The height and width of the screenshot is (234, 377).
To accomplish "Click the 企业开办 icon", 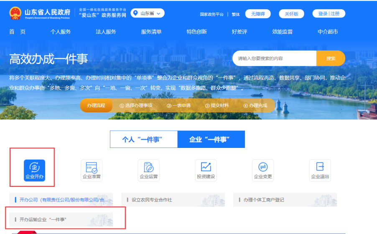I will [x=34, y=168].
